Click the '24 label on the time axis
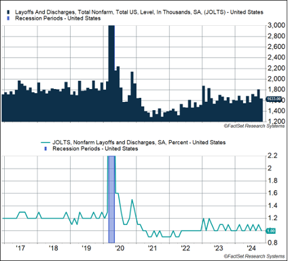The image size is (288, 261). pos(251,248)
